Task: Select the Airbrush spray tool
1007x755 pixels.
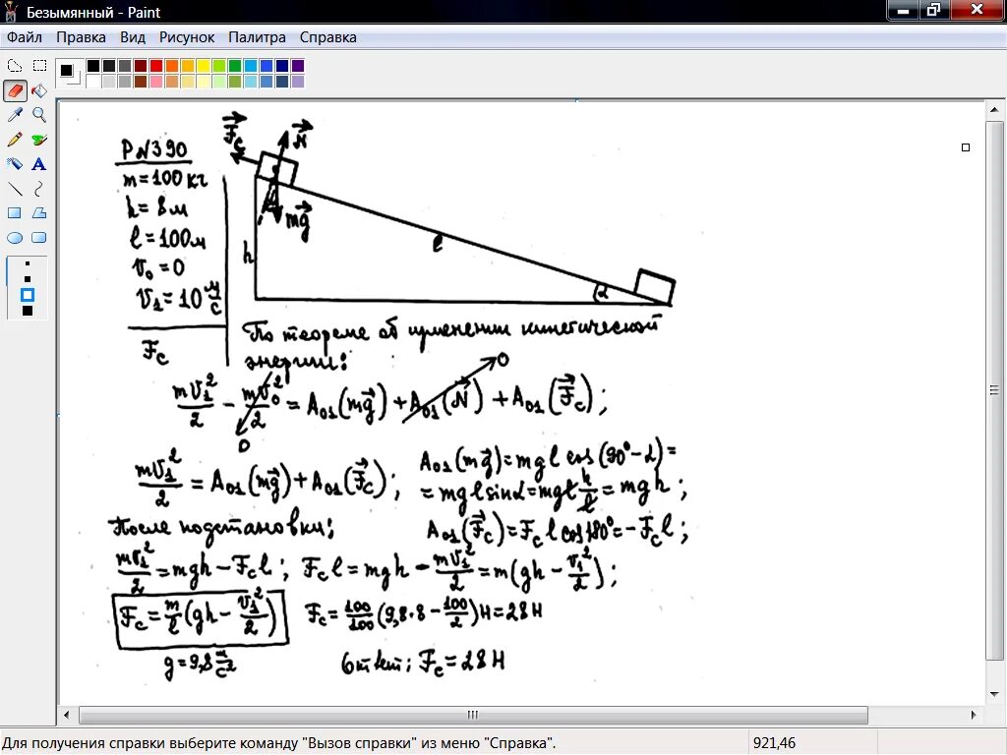Action: coord(15,164)
